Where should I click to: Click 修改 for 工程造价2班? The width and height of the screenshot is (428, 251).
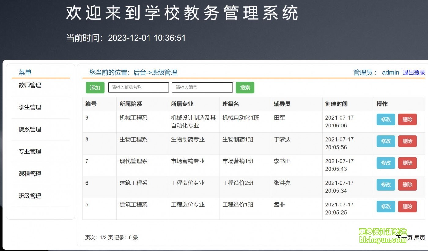tap(386, 185)
